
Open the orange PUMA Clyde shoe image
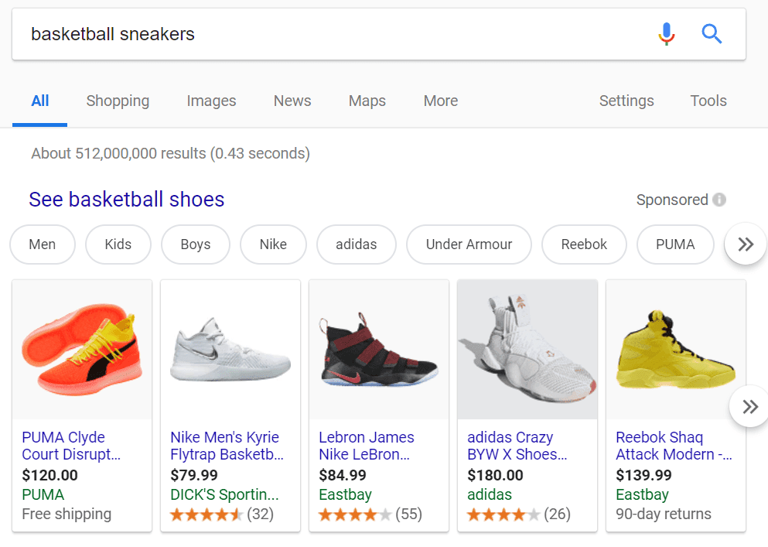coord(82,350)
